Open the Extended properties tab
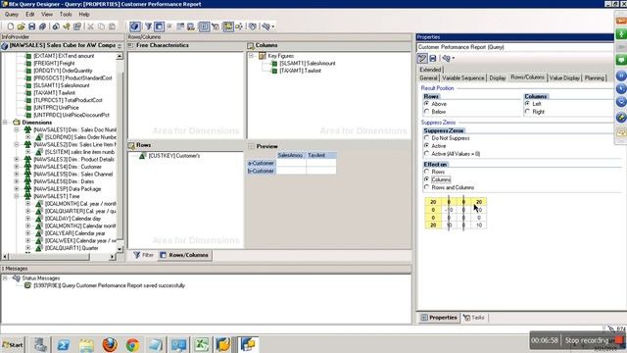Viewport: 627px width, 353px height. click(430, 70)
